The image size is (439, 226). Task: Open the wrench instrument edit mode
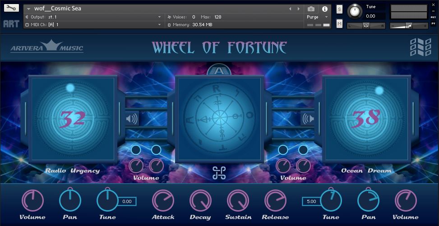pyautogui.click(x=11, y=8)
